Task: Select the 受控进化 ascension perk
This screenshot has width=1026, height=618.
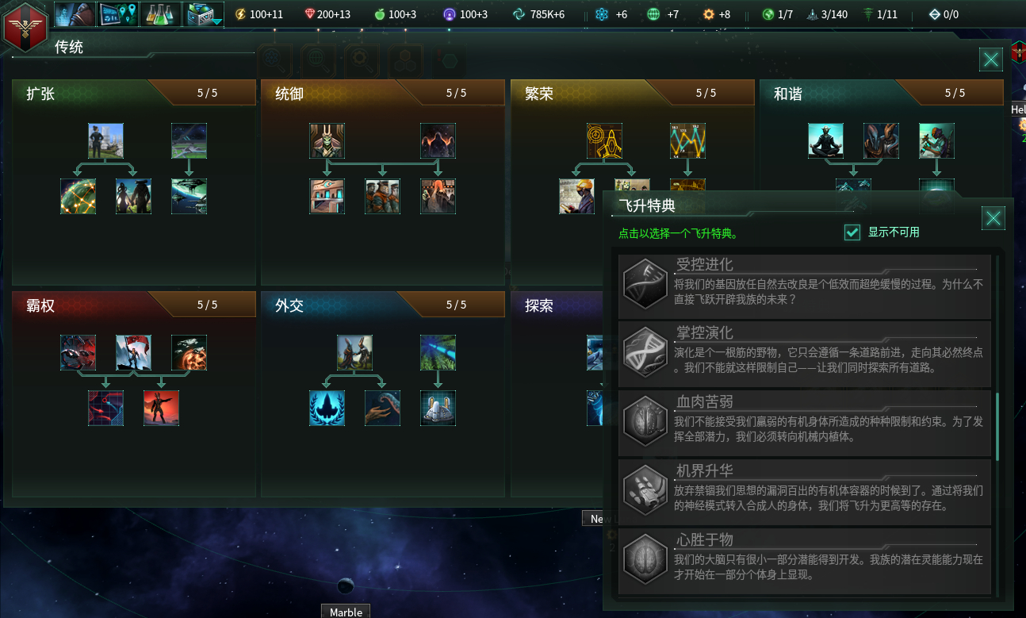Action: (805, 286)
